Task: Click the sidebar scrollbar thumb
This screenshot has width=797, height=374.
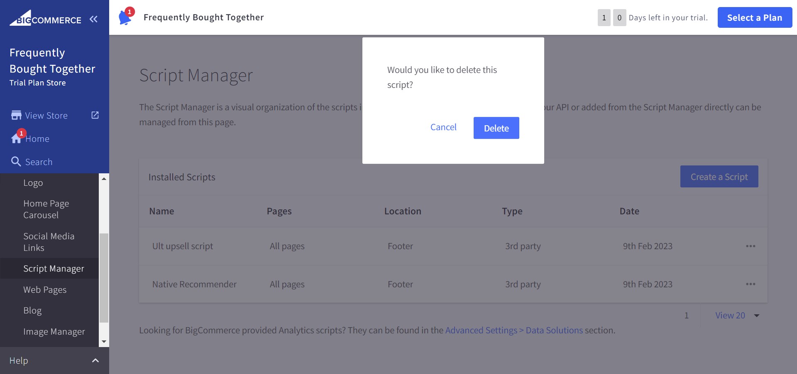Action: coord(104,278)
